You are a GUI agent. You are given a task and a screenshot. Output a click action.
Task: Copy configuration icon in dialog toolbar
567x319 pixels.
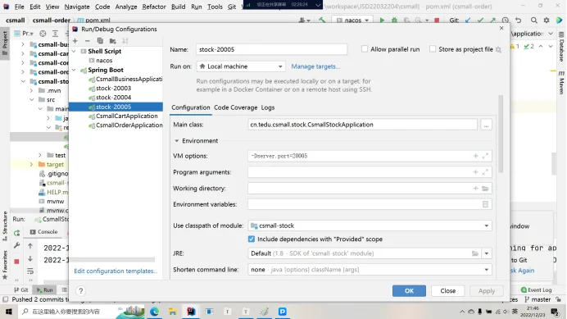[100, 41]
